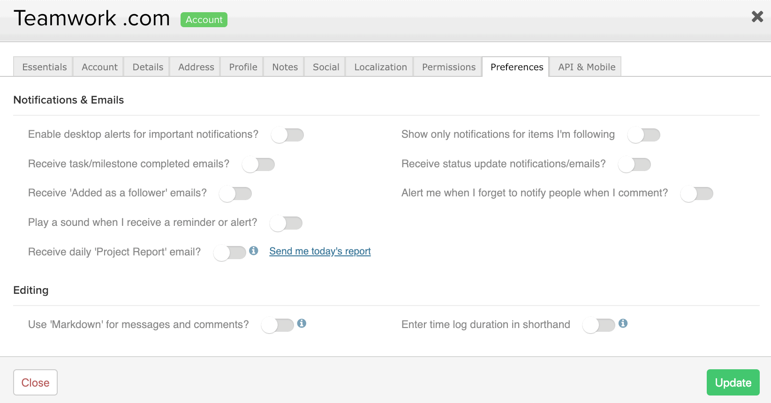This screenshot has height=403, width=771.
Task: Select the Preferences tab
Action: [x=516, y=67]
